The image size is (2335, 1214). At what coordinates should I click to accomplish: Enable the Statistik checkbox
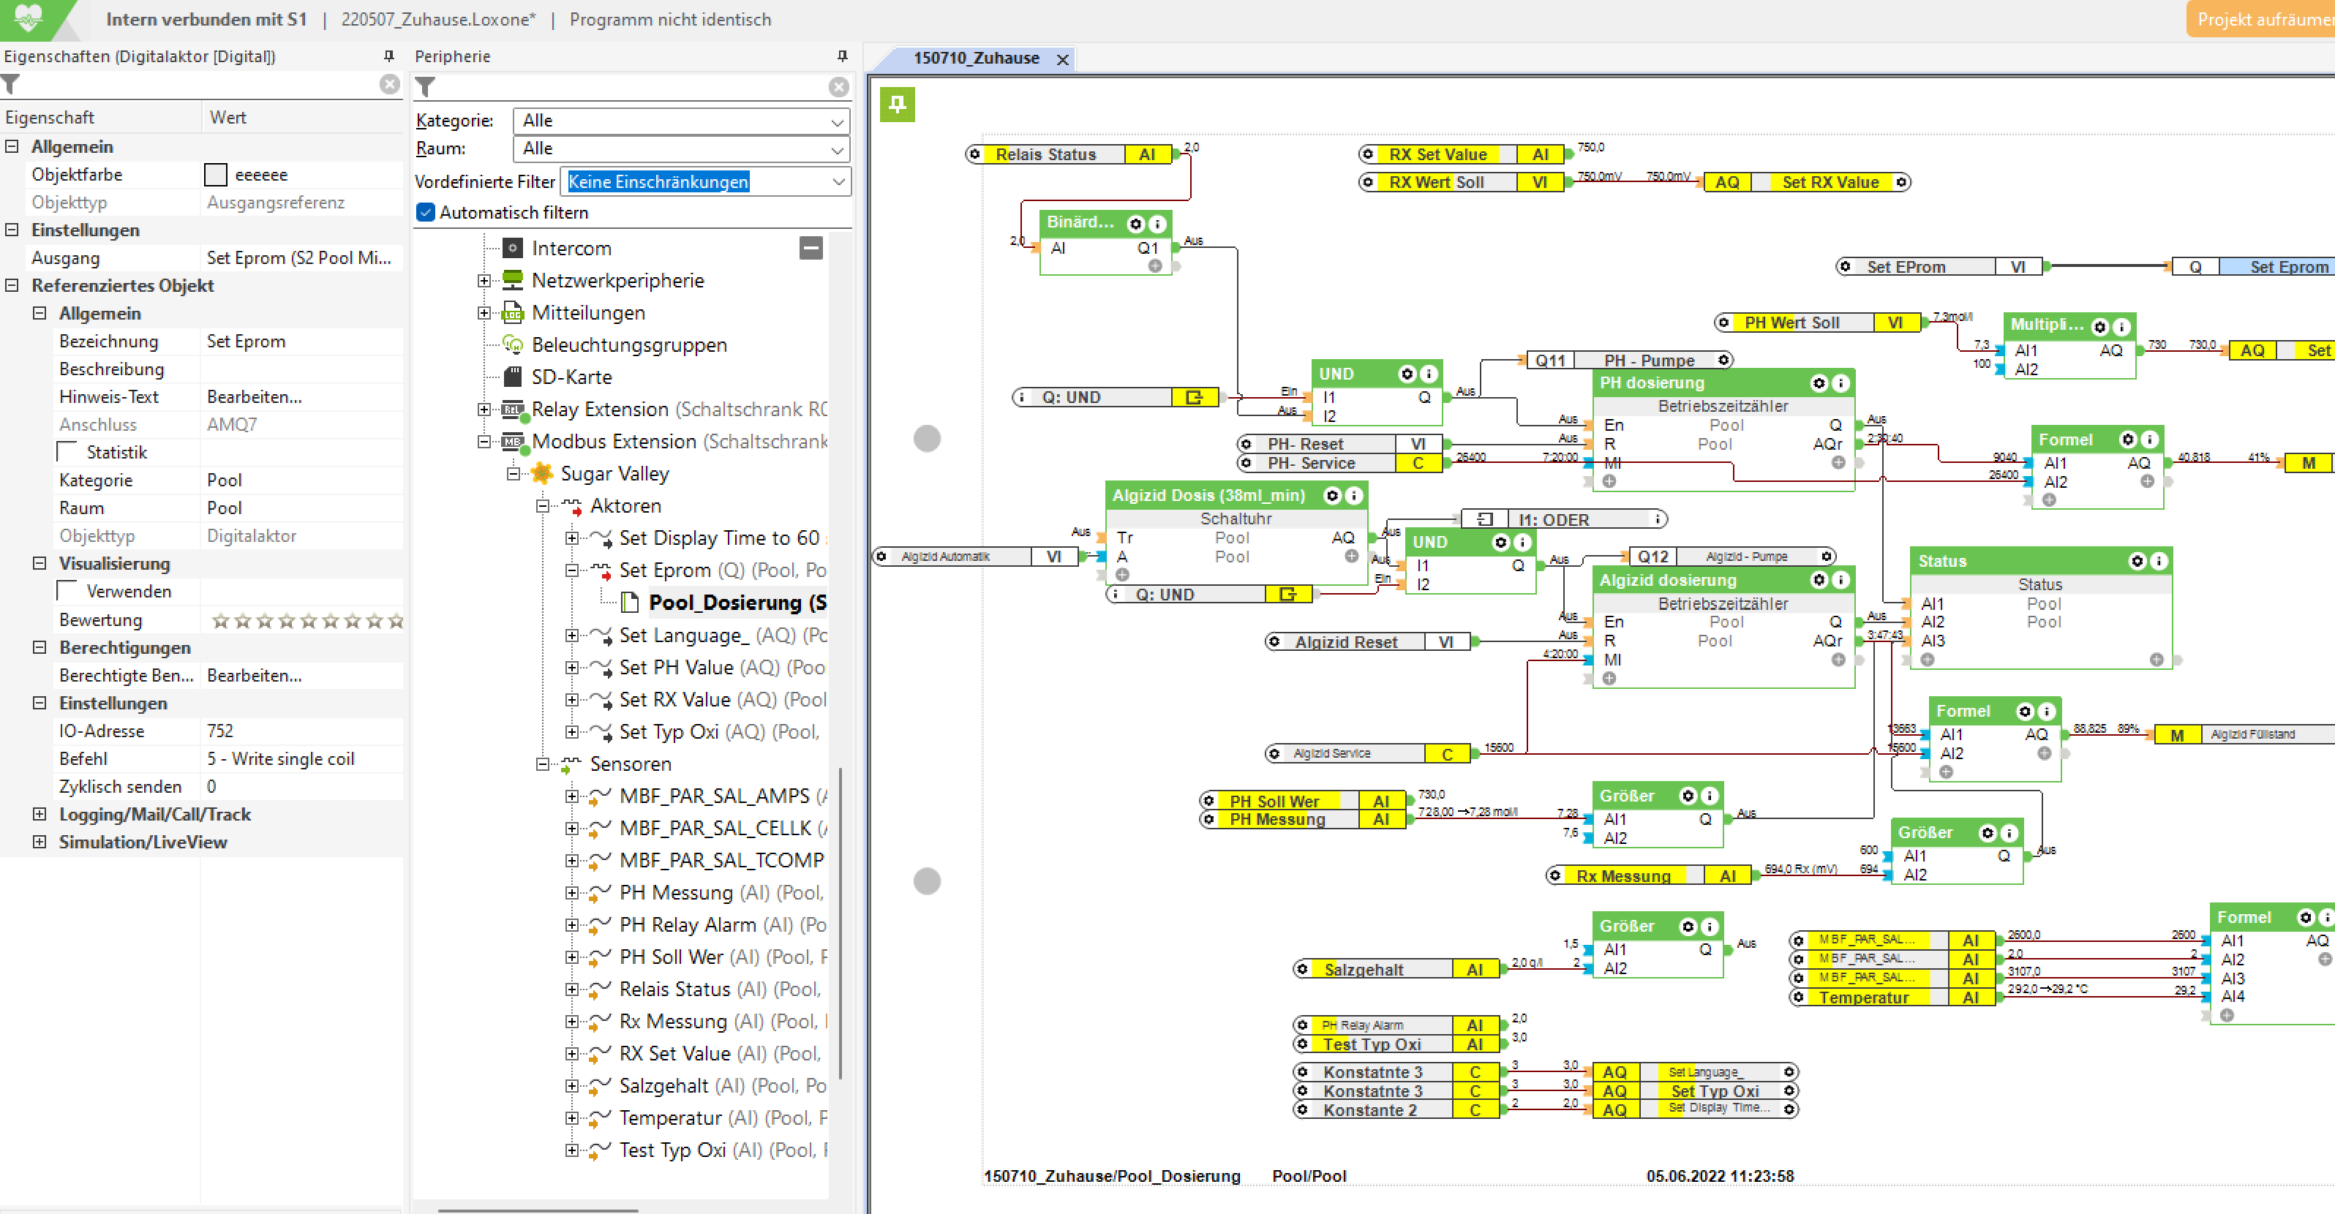pos(68,452)
